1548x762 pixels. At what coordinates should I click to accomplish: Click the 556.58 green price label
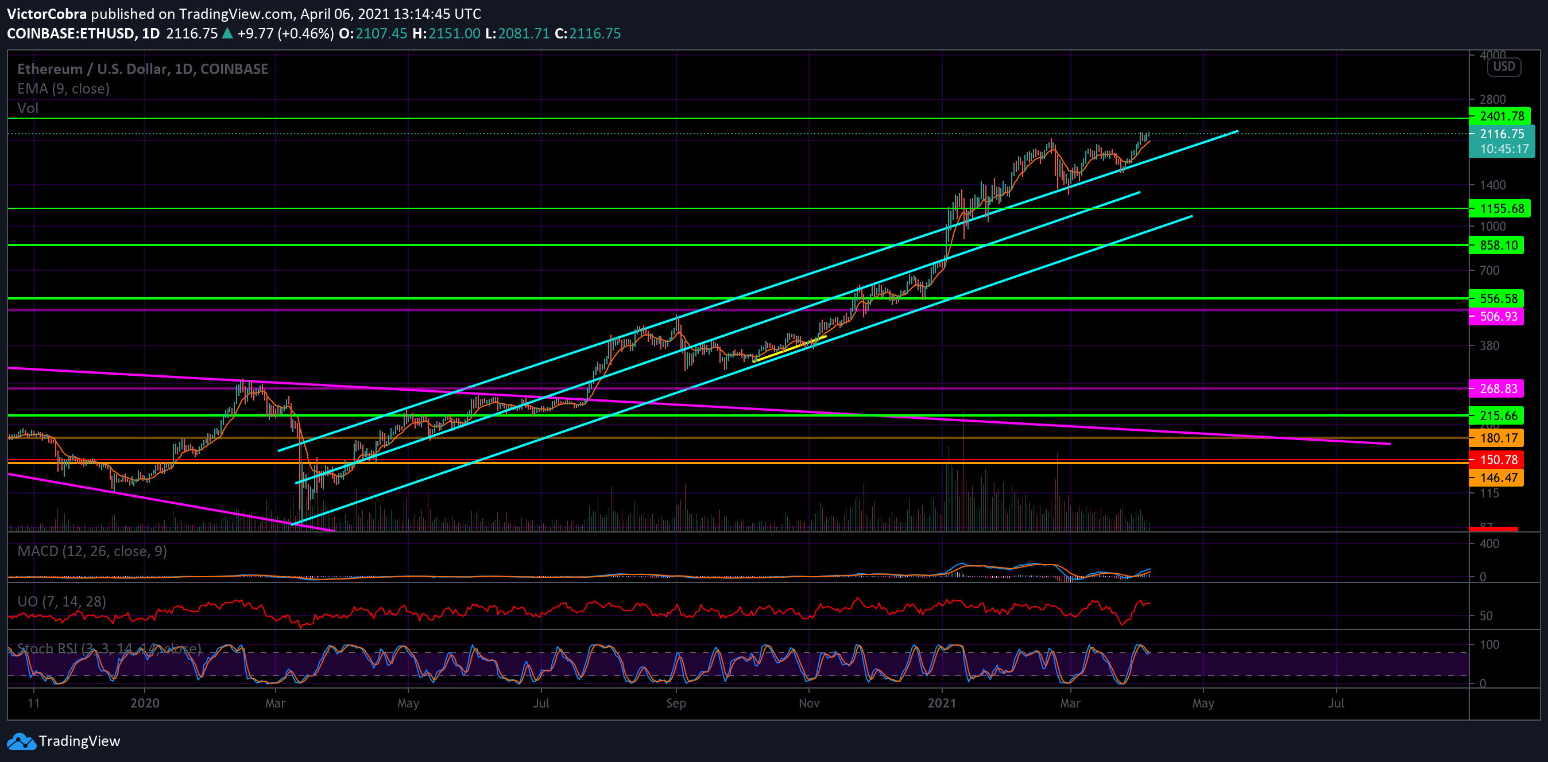pyautogui.click(x=1496, y=298)
